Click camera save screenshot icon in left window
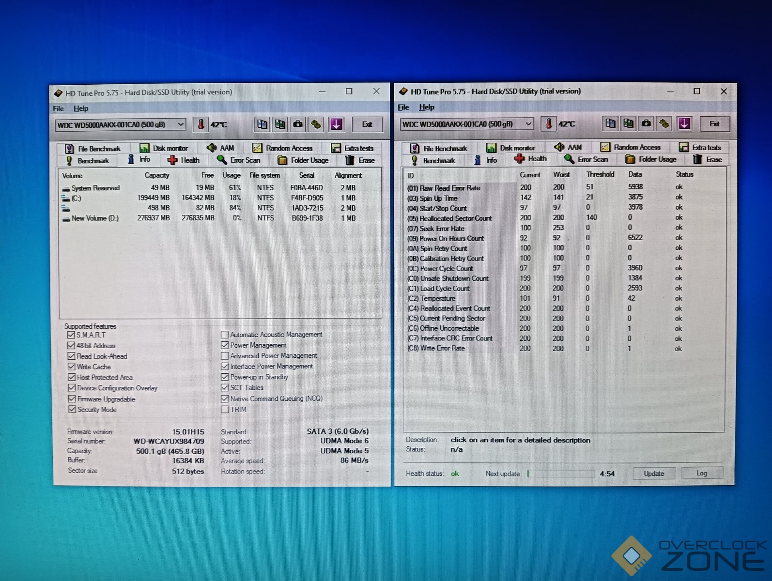 click(x=298, y=124)
